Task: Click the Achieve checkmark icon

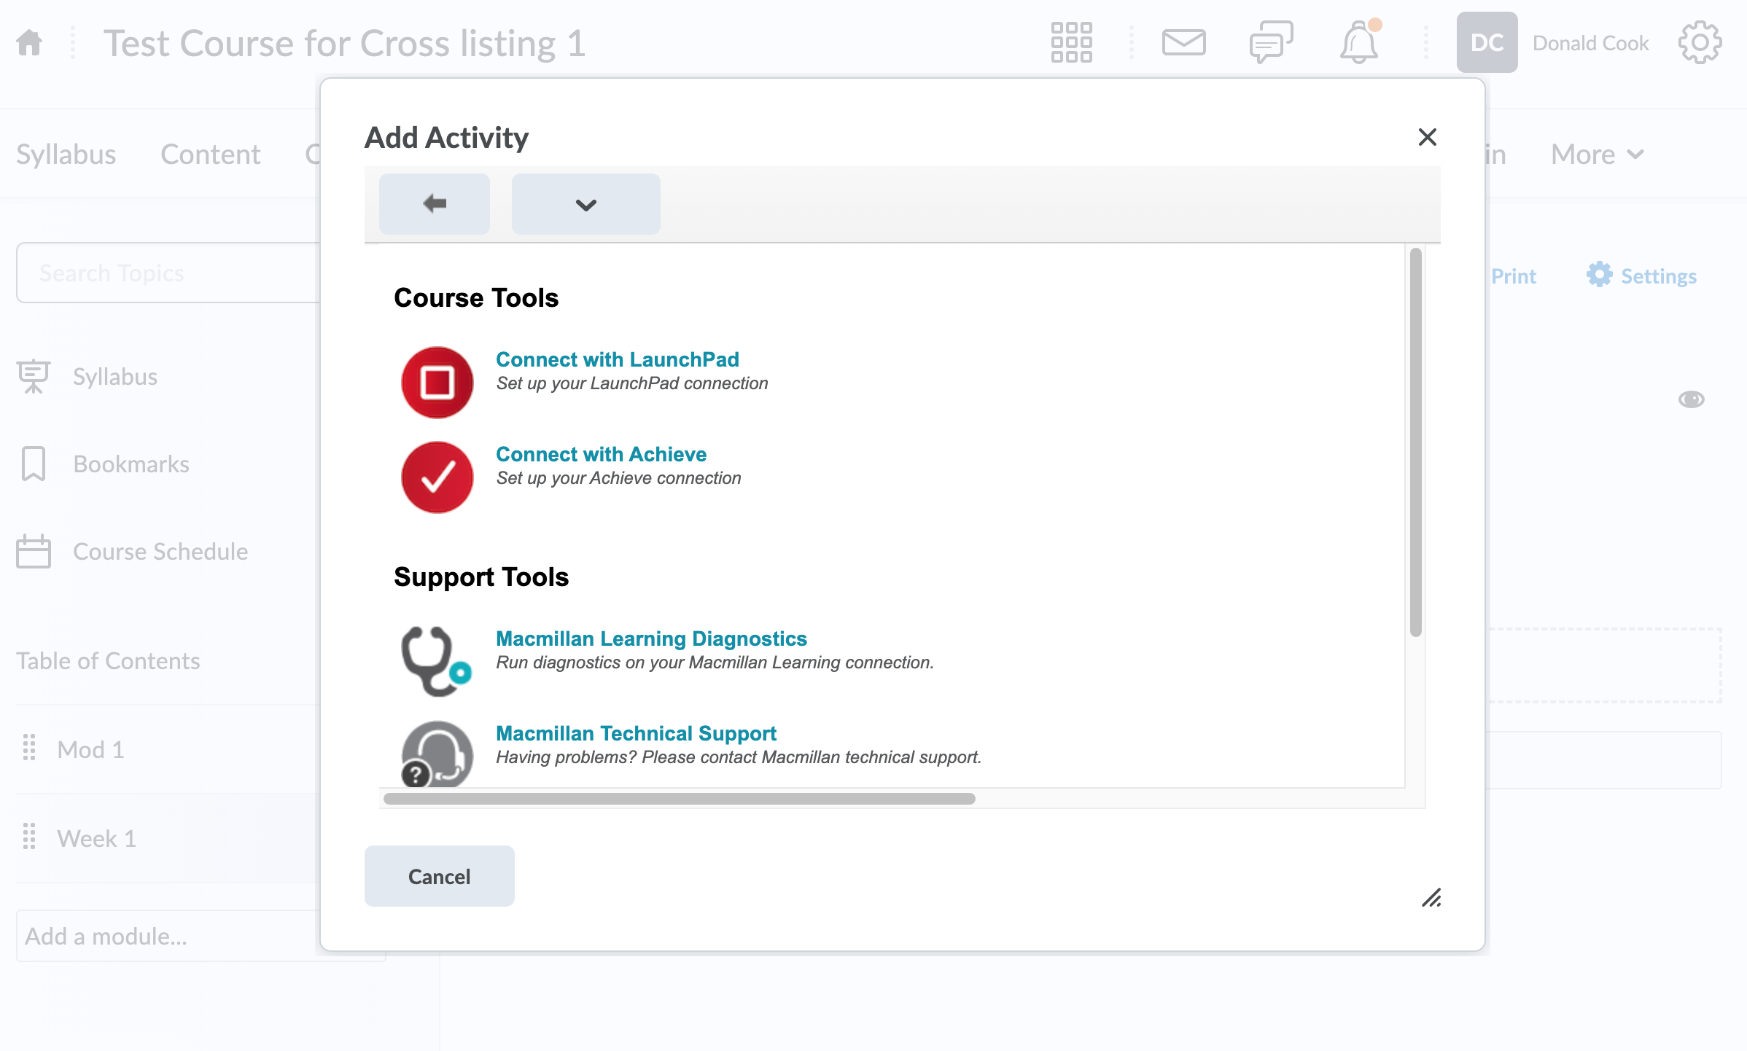Action: click(437, 477)
